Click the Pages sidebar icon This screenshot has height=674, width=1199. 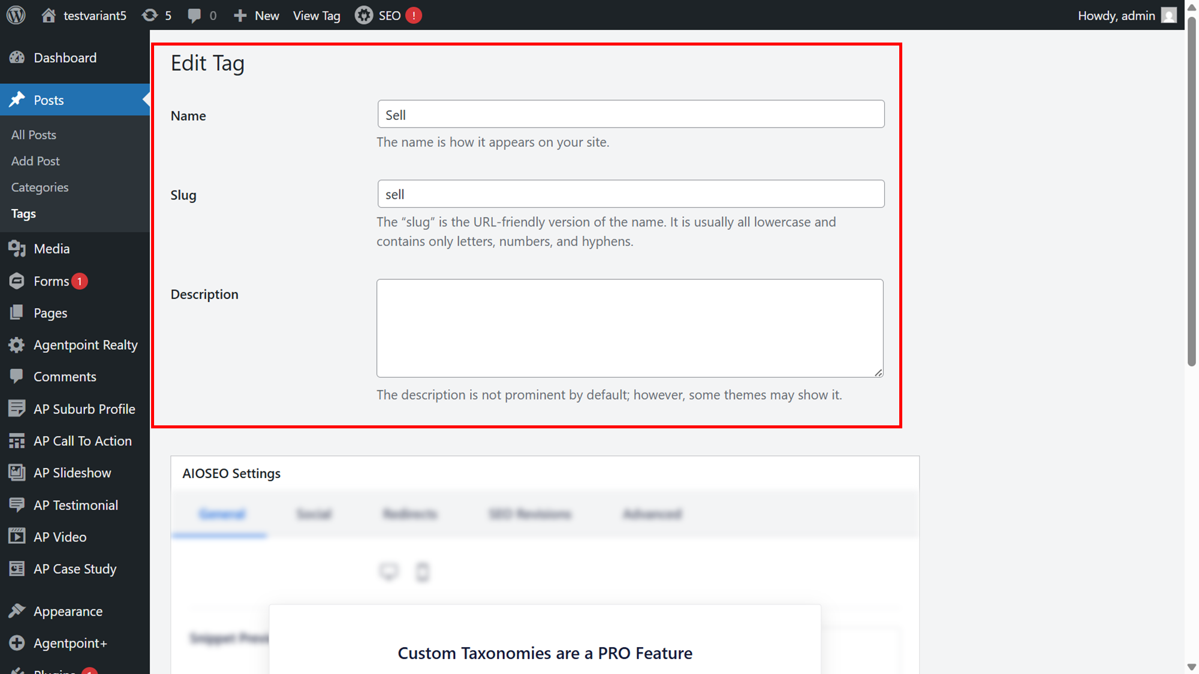17,313
